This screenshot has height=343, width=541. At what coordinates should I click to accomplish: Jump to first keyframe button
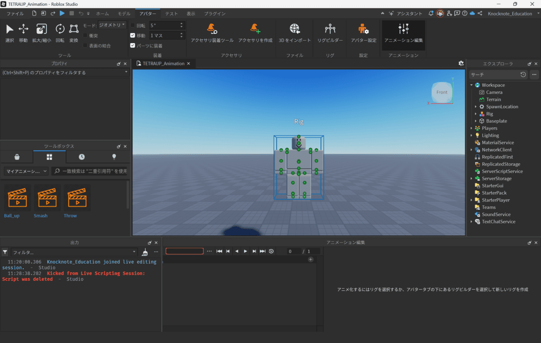tap(219, 252)
